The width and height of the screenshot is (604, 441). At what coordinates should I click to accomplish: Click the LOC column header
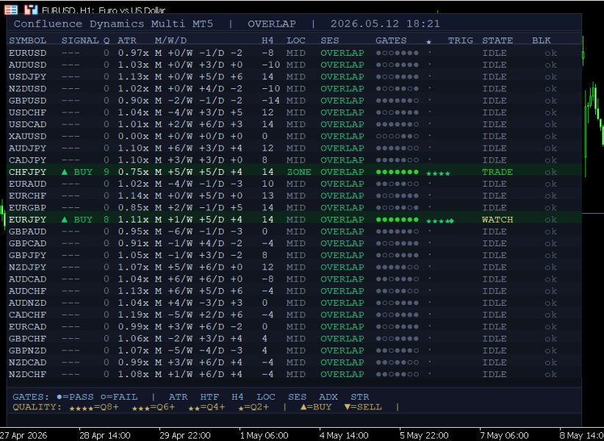(x=296, y=40)
